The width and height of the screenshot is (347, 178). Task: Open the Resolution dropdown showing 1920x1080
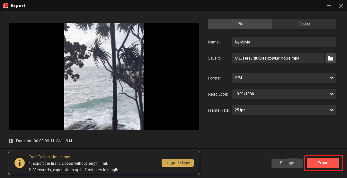(x=284, y=94)
